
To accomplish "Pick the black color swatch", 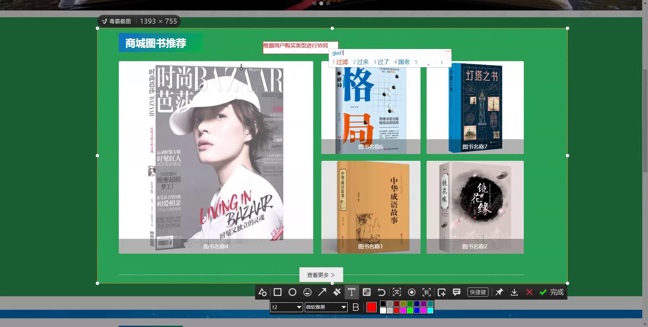I will point(383,304).
